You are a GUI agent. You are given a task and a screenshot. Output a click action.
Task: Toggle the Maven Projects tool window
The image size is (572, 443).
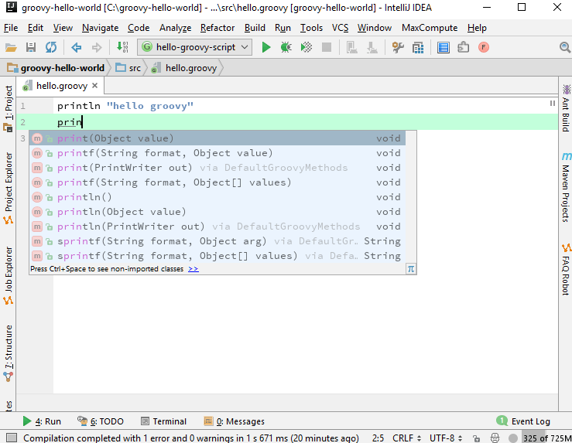tap(566, 188)
